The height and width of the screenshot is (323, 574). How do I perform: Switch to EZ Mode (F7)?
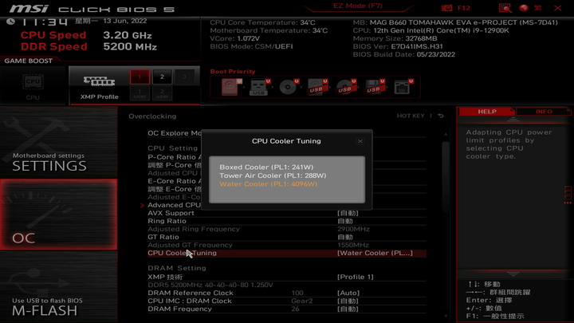click(x=358, y=6)
